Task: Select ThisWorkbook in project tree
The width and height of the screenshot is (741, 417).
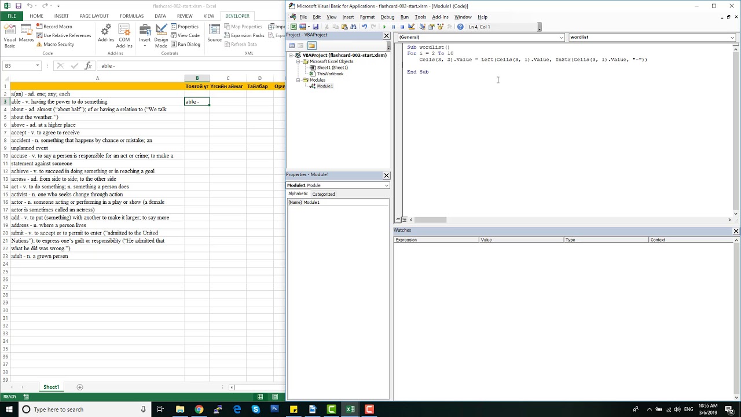Action: pyautogui.click(x=327, y=74)
